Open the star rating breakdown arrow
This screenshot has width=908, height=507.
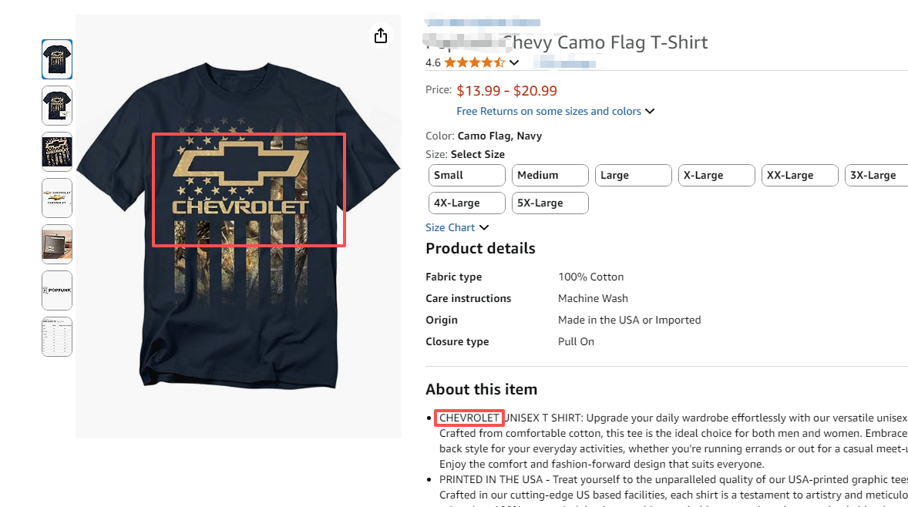coord(514,63)
